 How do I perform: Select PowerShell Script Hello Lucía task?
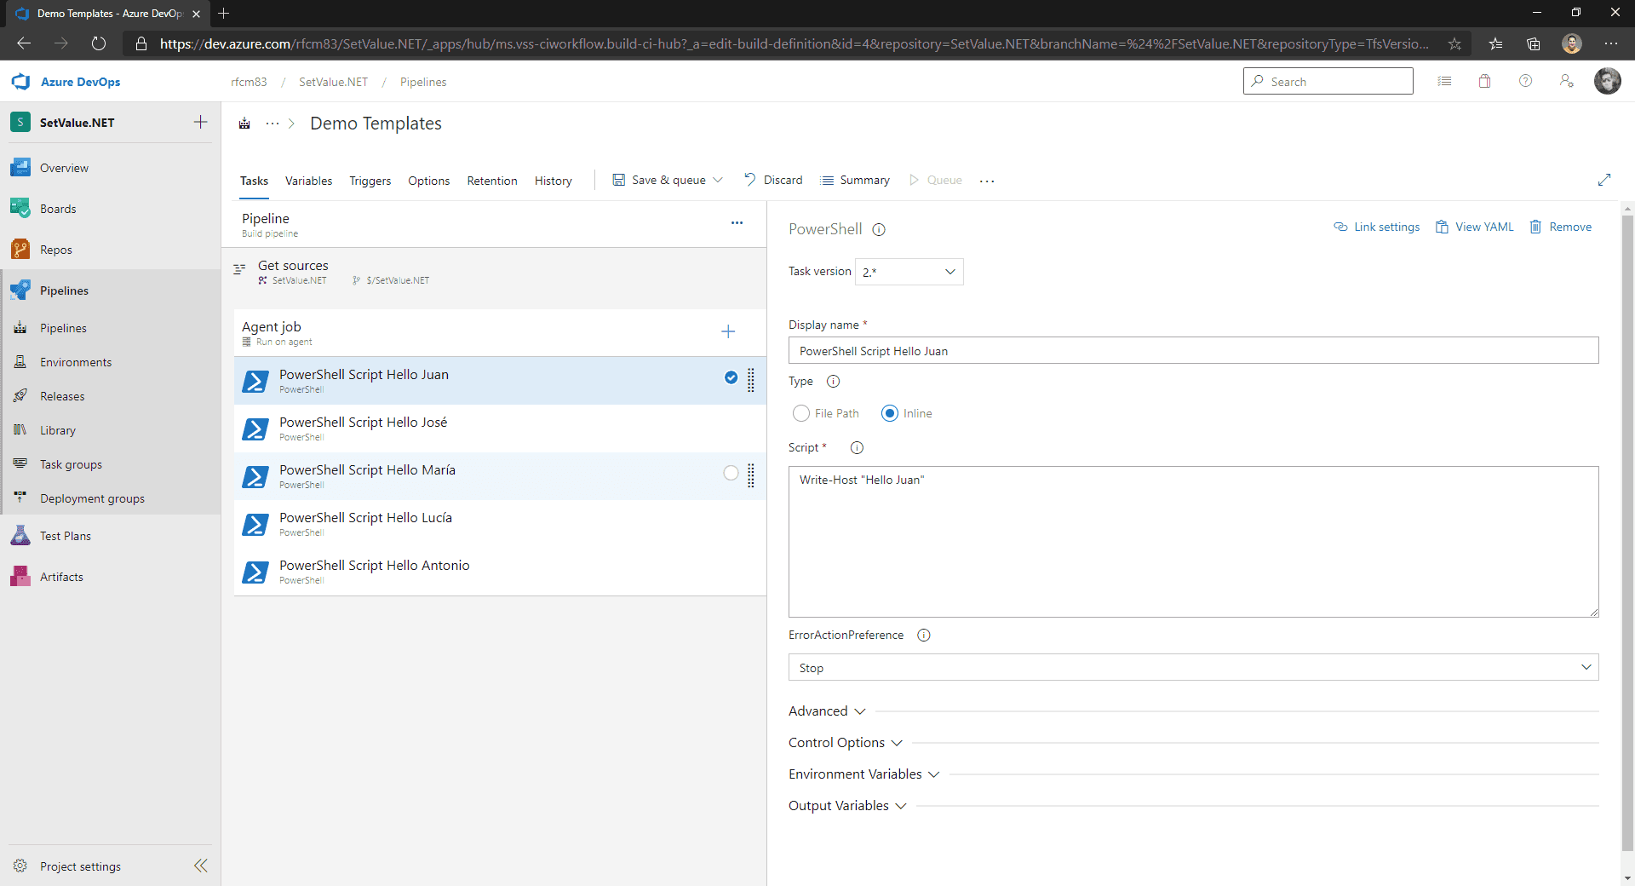pyautogui.click(x=500, y=524)
